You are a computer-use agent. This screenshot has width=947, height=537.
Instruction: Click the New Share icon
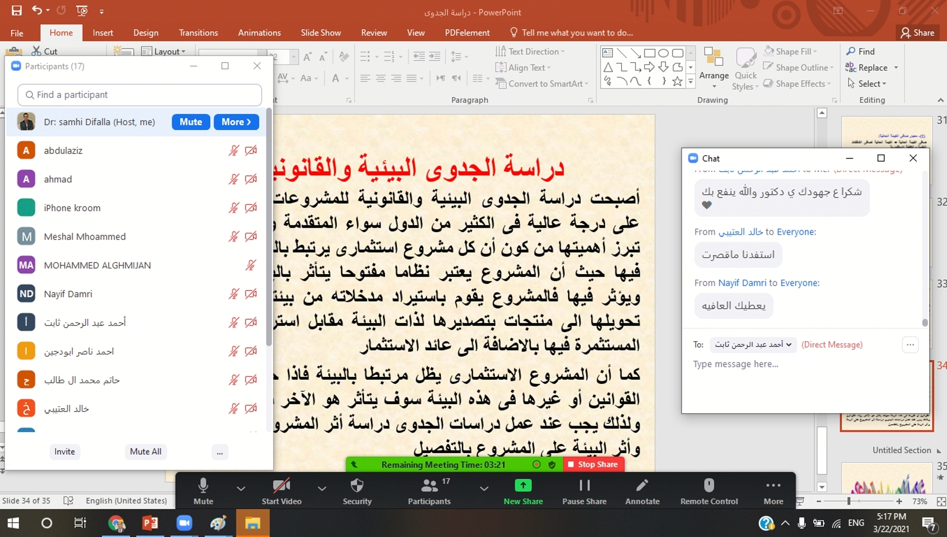[523, 486]
